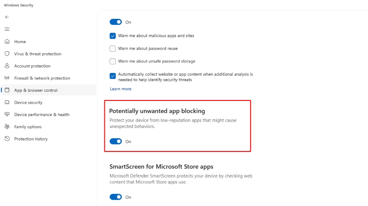Click the Family options people icon
Screen dimensions: 368x206
pos(7,127)
